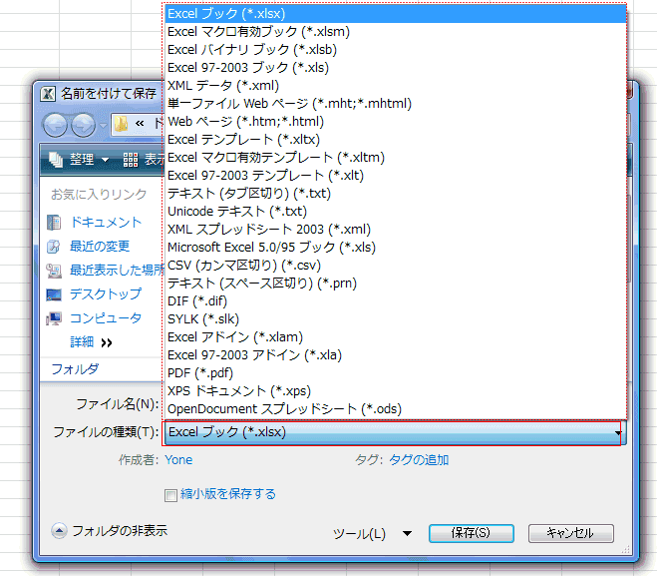Pick Unicode テキスト (*.txt)
657x576 pixels.
394,212
